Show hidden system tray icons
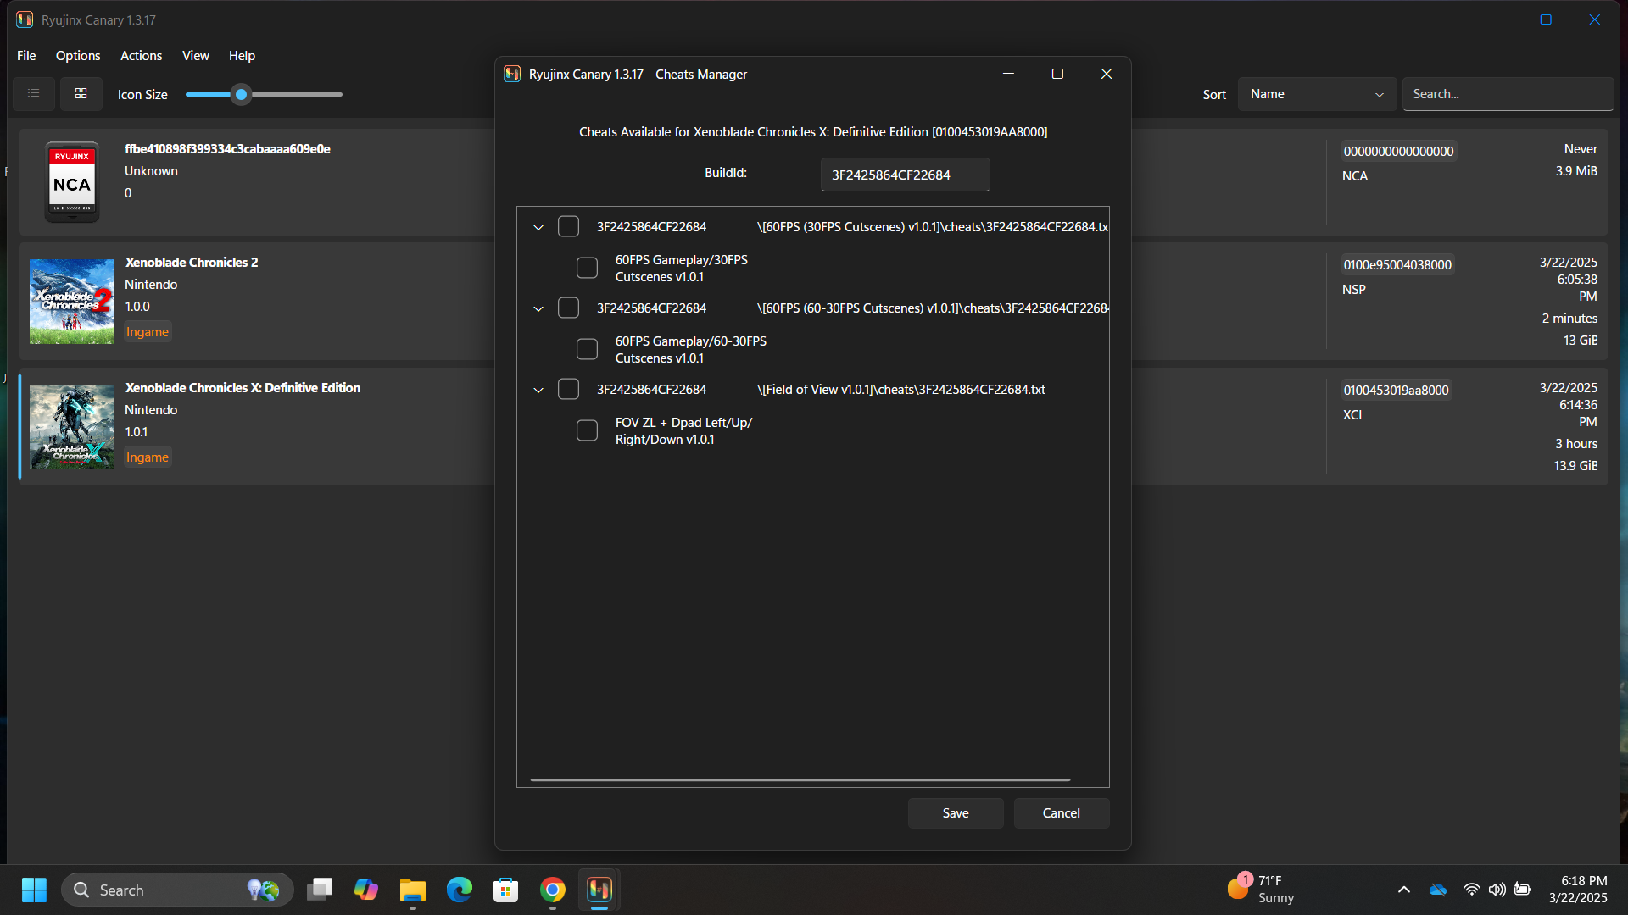Viewport: 1628px width, 915px height. tap(1404, 890)
